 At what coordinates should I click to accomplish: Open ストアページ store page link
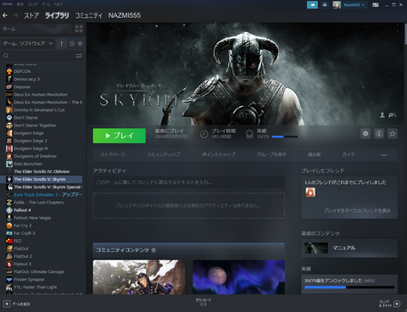113,154
